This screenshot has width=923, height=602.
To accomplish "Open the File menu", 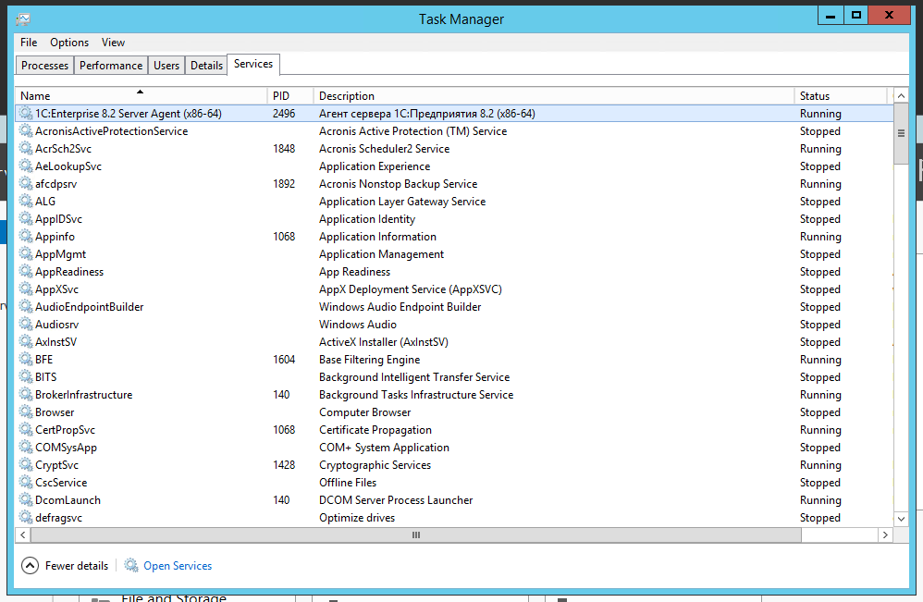I will pos(29,43).
